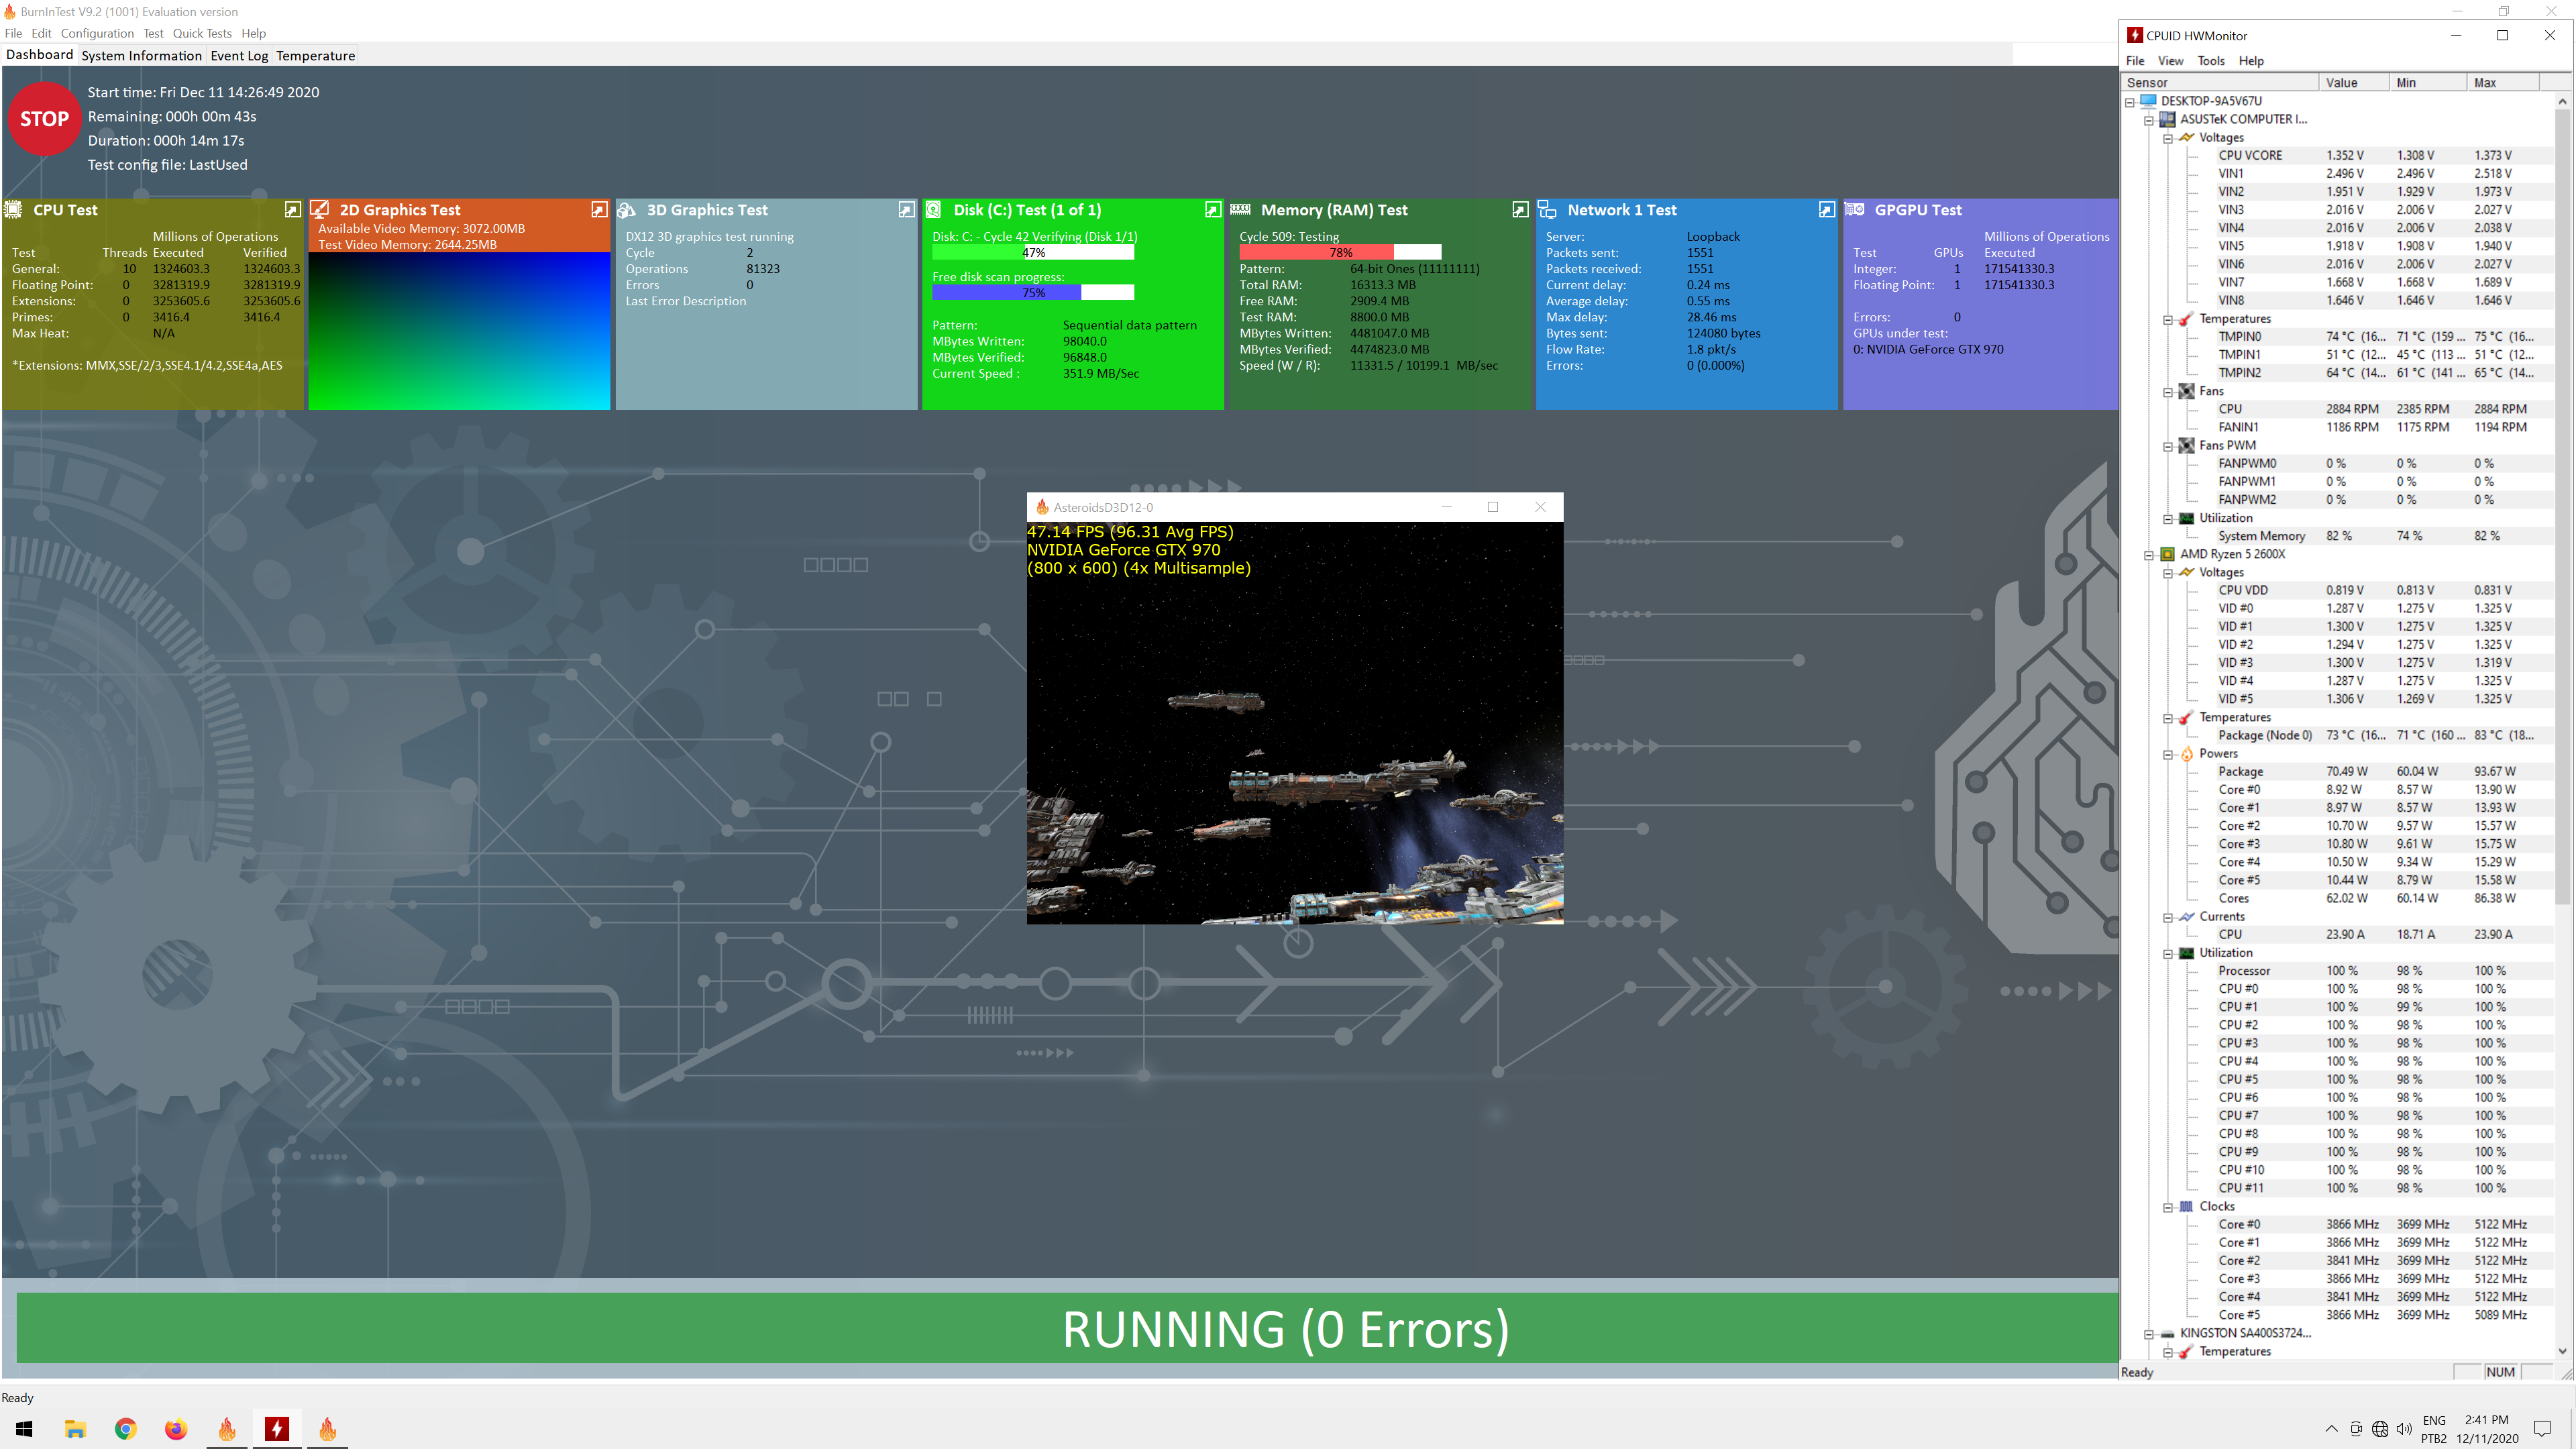Click the RUNNING (0 Errors) status banner

[1067, 1329]
